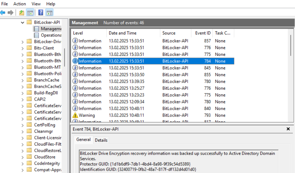Click the Back arrow toolbar icon
Image resolution: width=295 pixels, height=173 pixels.
click(3, 13)
